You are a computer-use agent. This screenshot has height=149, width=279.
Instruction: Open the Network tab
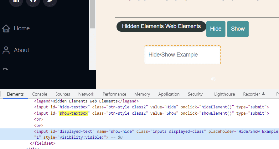(x=86, y=94)
